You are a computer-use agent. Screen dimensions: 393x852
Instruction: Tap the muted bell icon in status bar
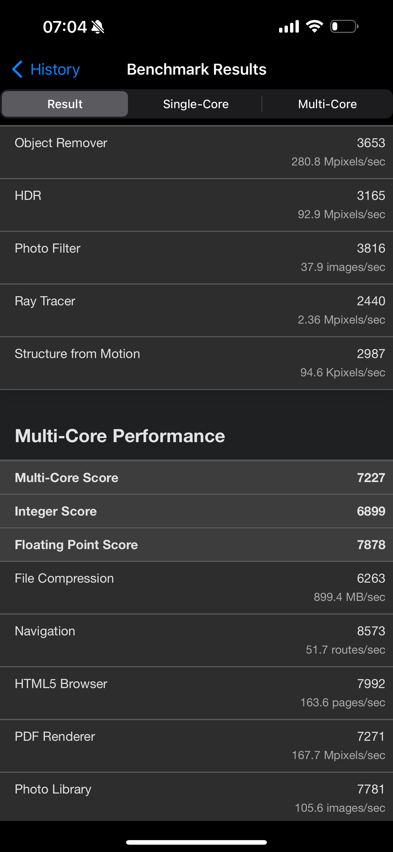coord(98,27)
